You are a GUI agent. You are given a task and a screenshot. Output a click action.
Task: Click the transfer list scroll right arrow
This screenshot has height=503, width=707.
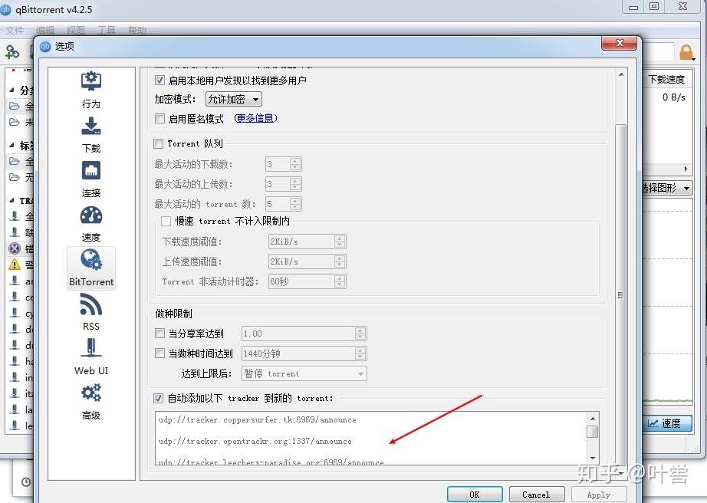tap(686, 169)
